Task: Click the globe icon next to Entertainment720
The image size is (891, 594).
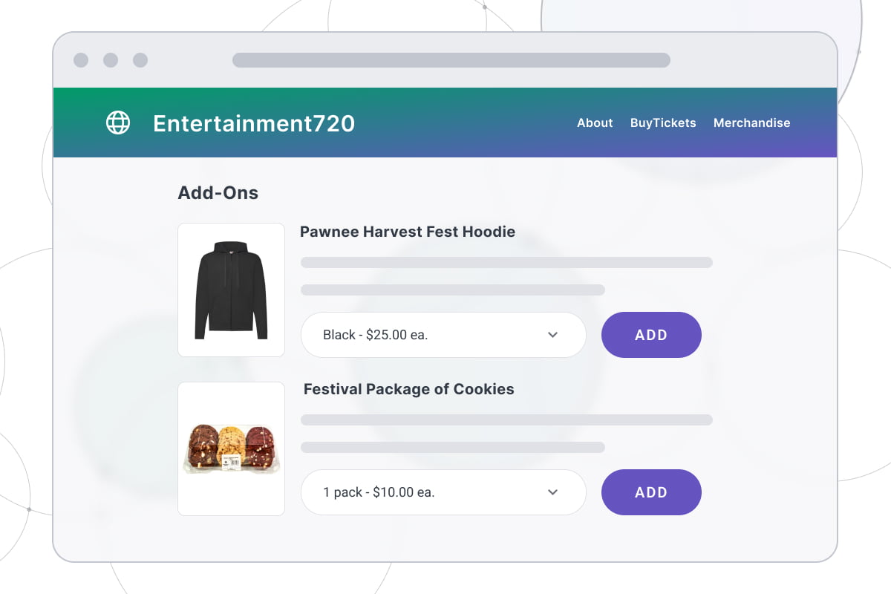Action: (x=117, y=123)
